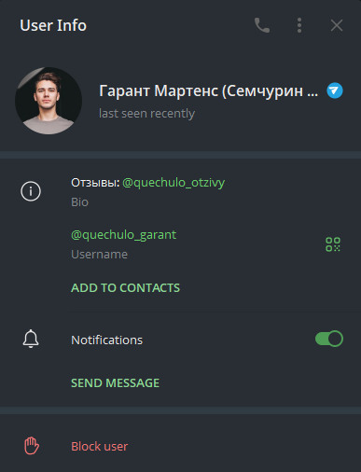Click the Username label text
Image resolution: width=361 pixels, height=472 pixels.
pos(99,255)
